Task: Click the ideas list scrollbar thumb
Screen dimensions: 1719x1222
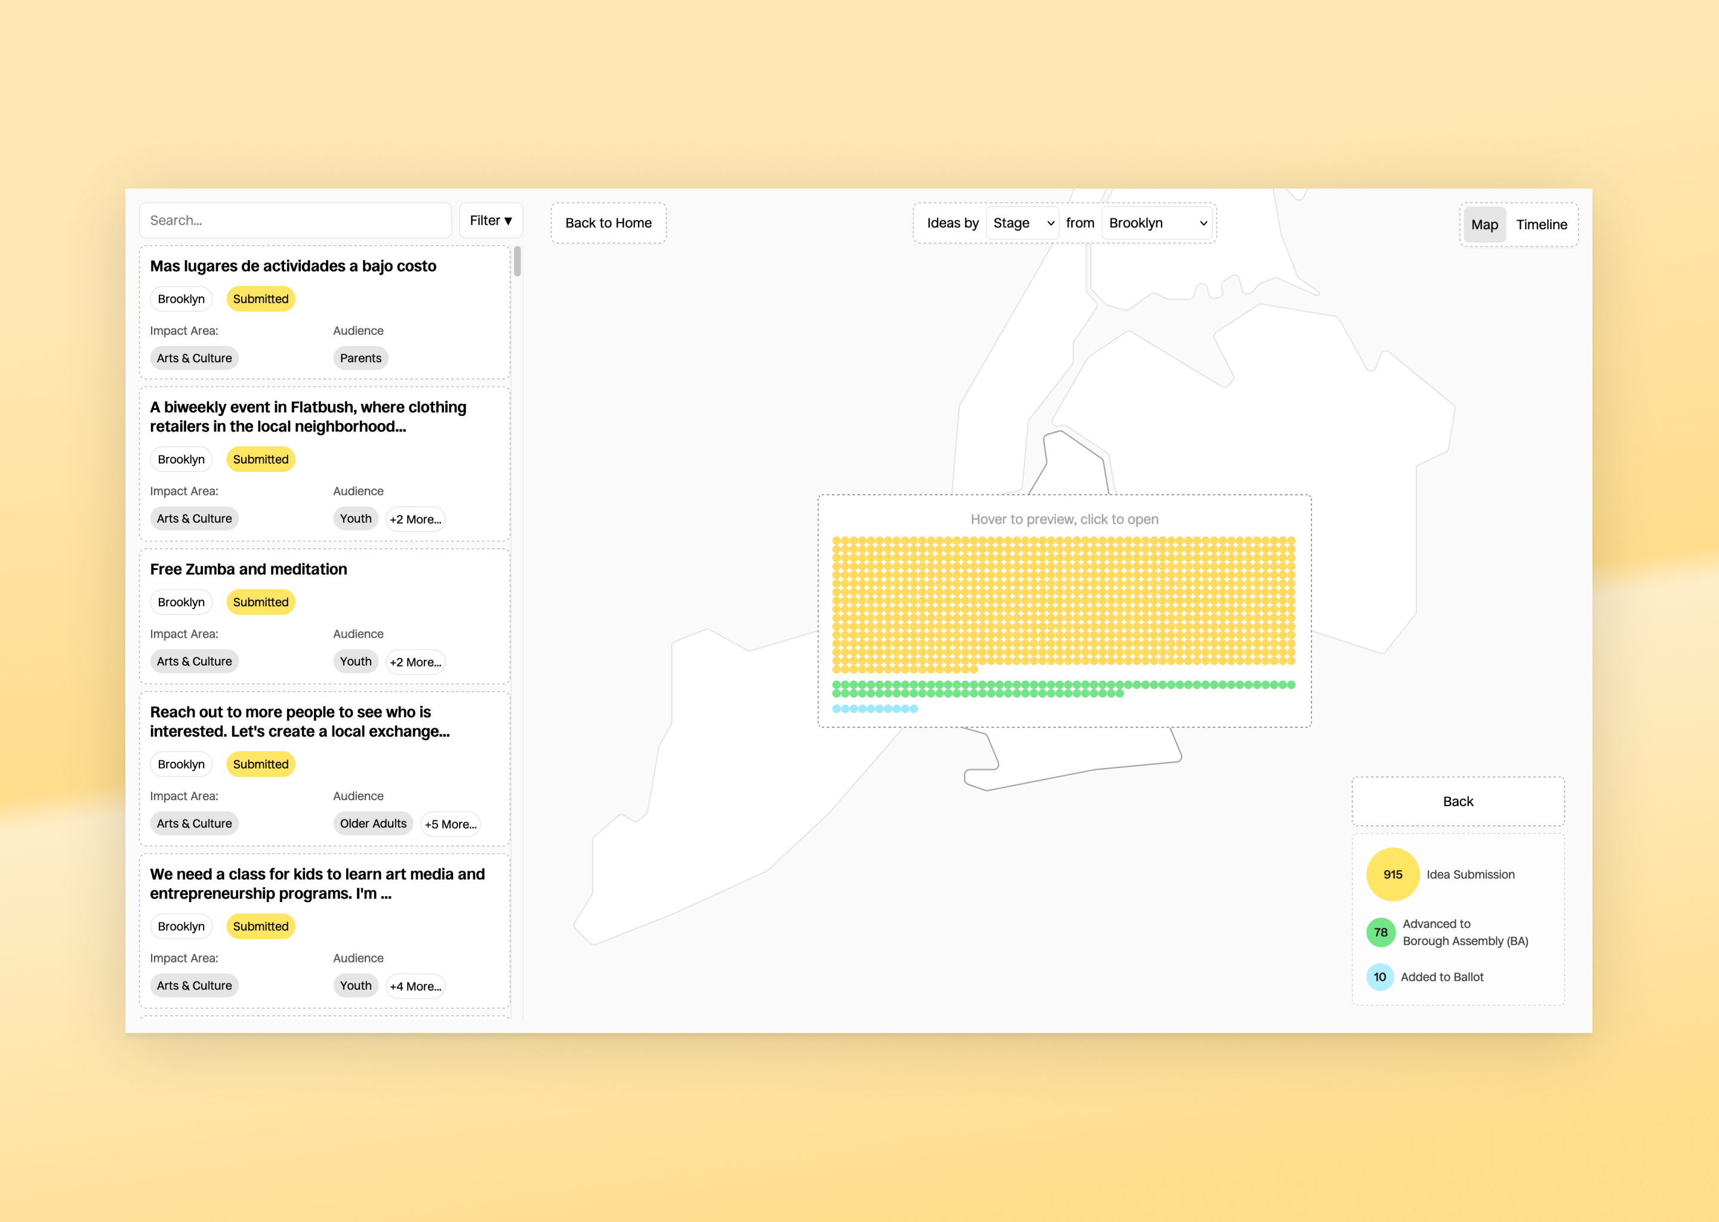Action: coord(517,261)
